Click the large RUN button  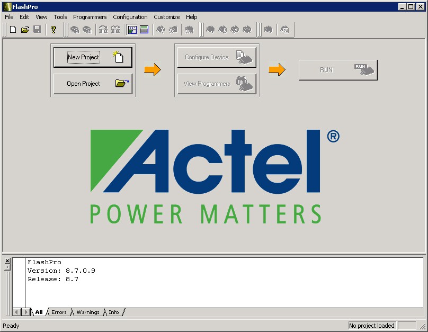pyautogui.click(x=338, y=70)
